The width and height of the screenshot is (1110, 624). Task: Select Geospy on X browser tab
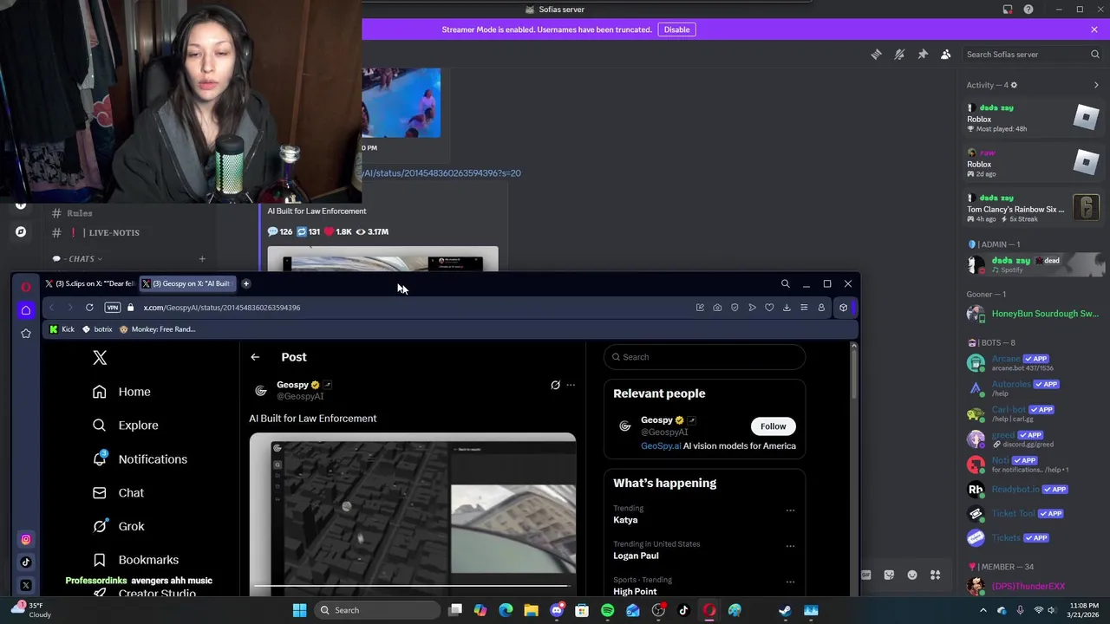(188, 283)
